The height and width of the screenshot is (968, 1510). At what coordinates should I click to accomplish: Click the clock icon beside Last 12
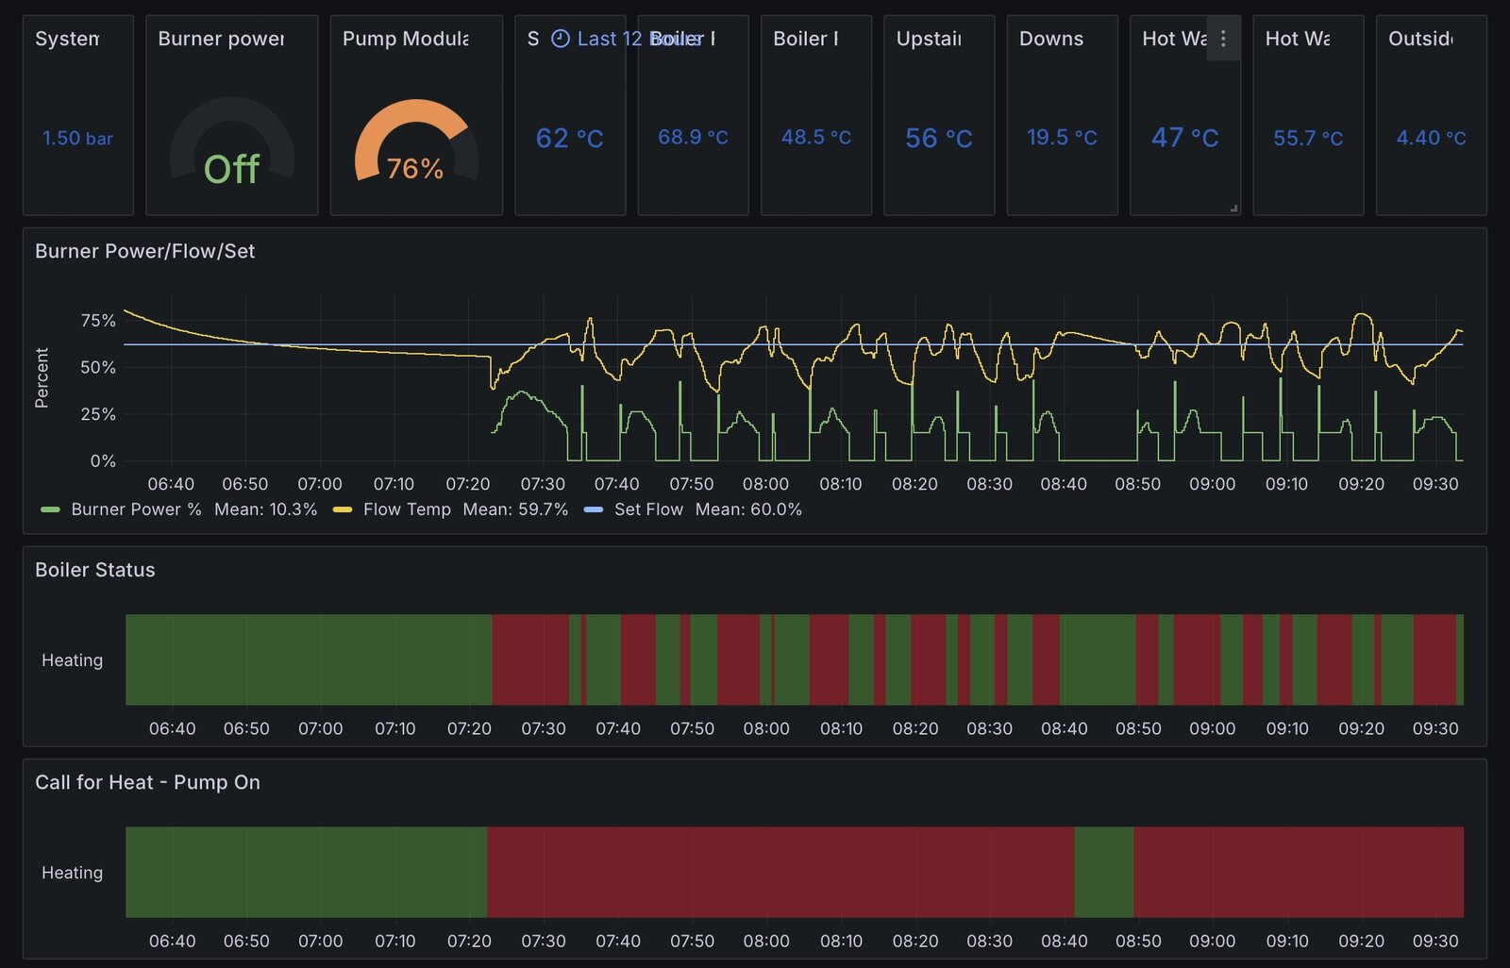560,39
